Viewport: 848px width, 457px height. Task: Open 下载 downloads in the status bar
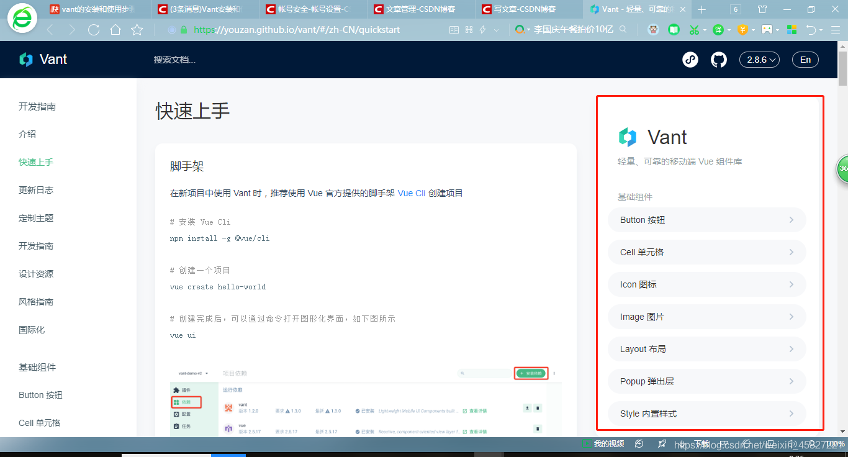pyautogui.click(x=695, y=444)
